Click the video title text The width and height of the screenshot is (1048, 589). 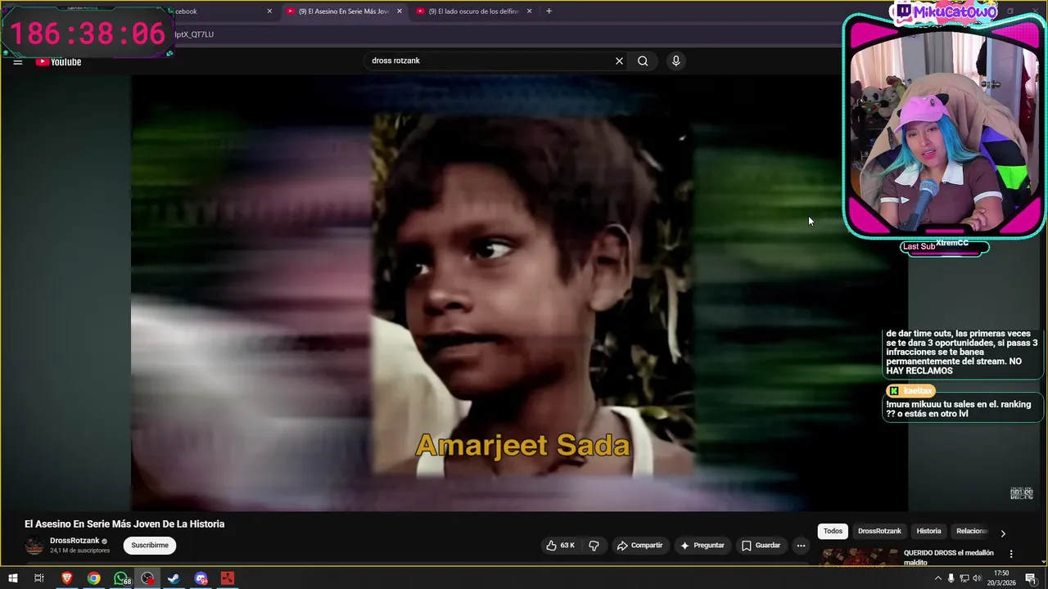(x=124, y=524)
